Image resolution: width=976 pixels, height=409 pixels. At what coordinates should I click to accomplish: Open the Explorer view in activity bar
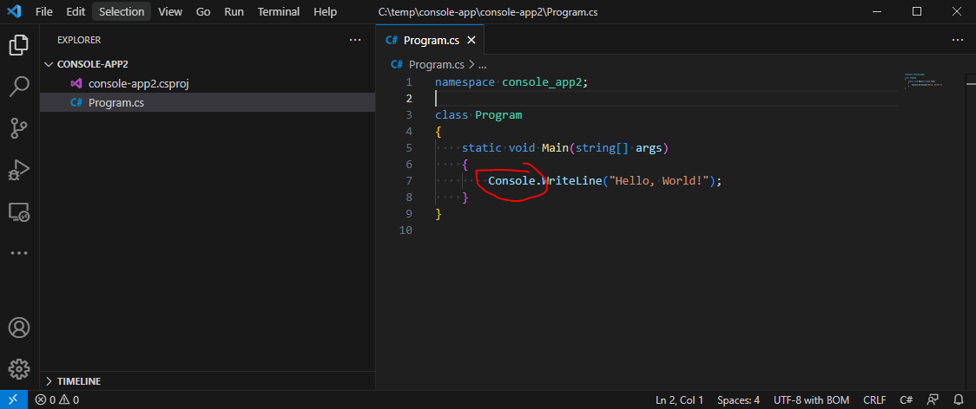click(19, 45)
